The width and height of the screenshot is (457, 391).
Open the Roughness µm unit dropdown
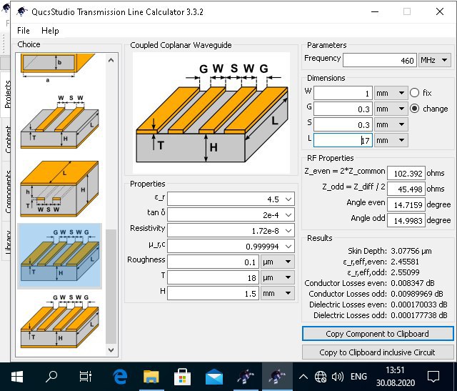277,262
